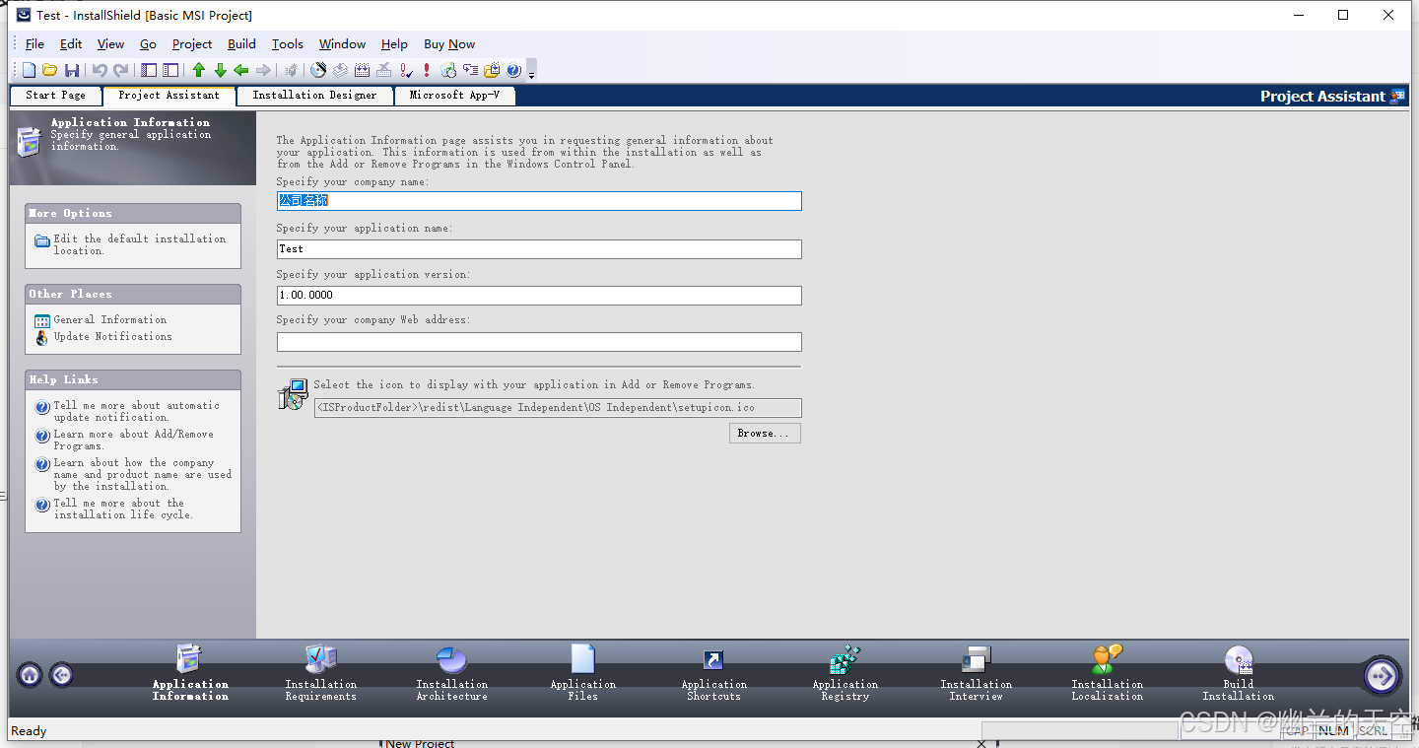Click the build release disc icon
The height and width of the screenshot is (748, 1419).
[317, 70]
